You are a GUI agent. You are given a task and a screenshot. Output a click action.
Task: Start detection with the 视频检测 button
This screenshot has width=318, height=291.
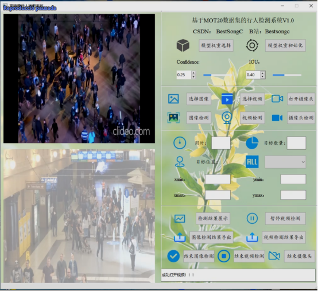253,118
